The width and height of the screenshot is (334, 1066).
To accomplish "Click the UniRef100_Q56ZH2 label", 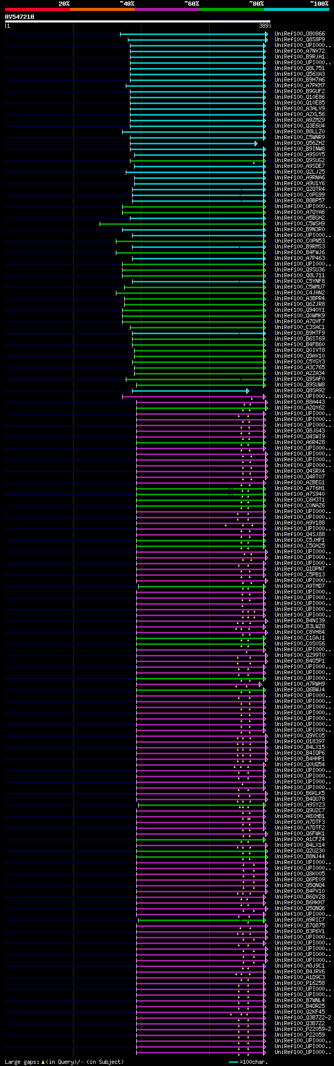I will click(x=300, y=143).
